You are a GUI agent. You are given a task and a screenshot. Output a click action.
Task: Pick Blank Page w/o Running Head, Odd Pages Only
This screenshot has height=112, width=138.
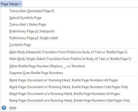70,100
